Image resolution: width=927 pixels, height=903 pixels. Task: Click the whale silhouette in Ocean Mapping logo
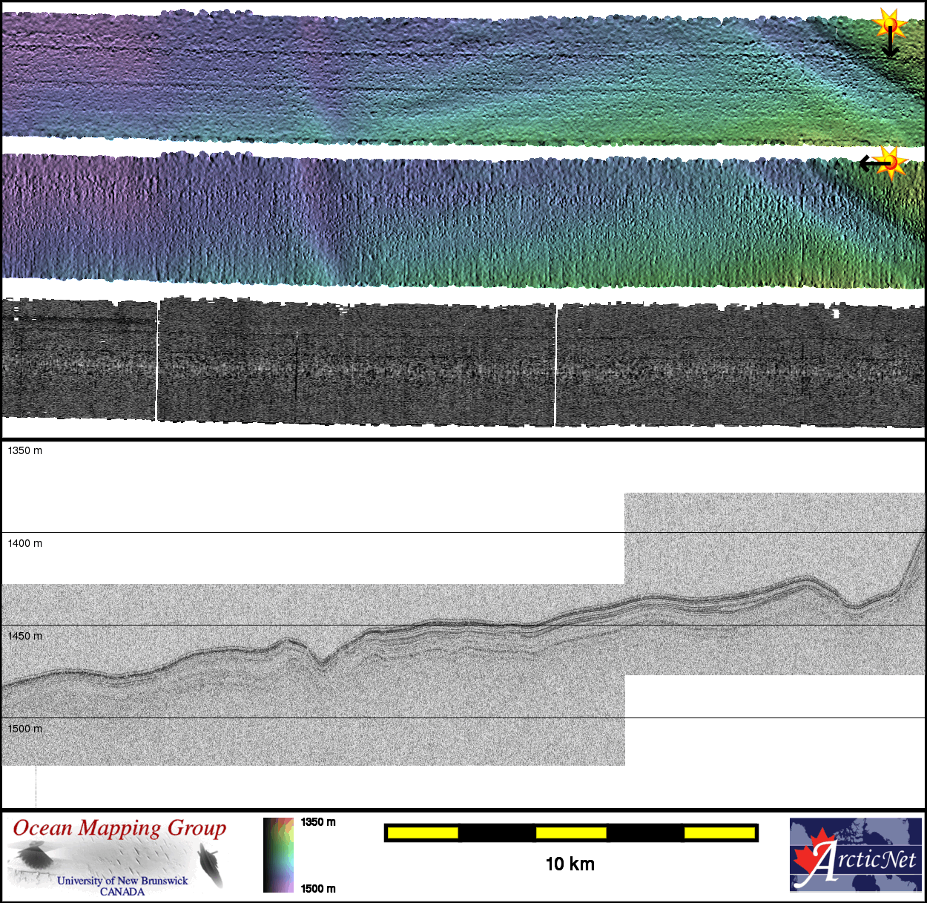pyautogui.click(x=211, y=867)
